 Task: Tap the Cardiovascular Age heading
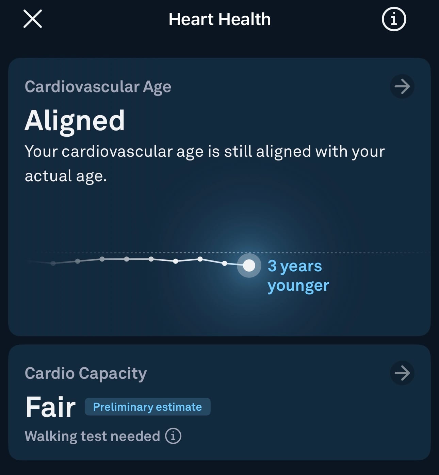(98, 86)
